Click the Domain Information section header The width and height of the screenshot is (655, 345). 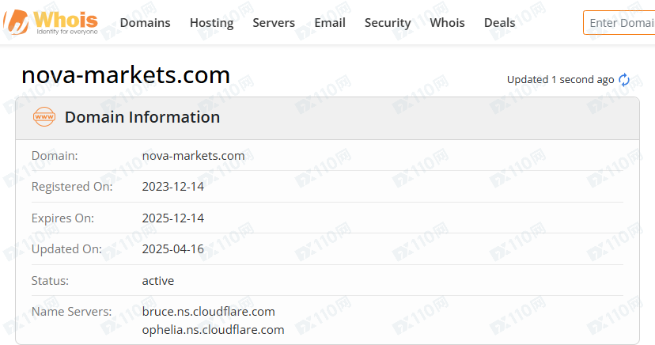coord(142,117)
